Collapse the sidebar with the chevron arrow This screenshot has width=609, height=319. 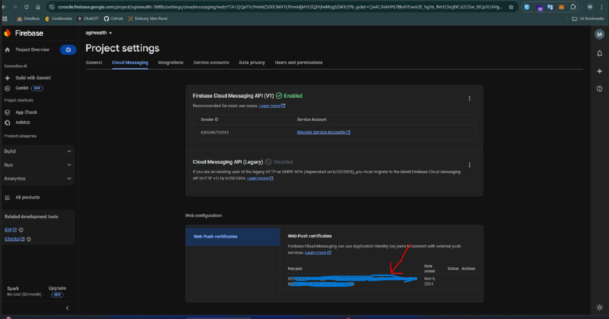(x=67, y=308)
